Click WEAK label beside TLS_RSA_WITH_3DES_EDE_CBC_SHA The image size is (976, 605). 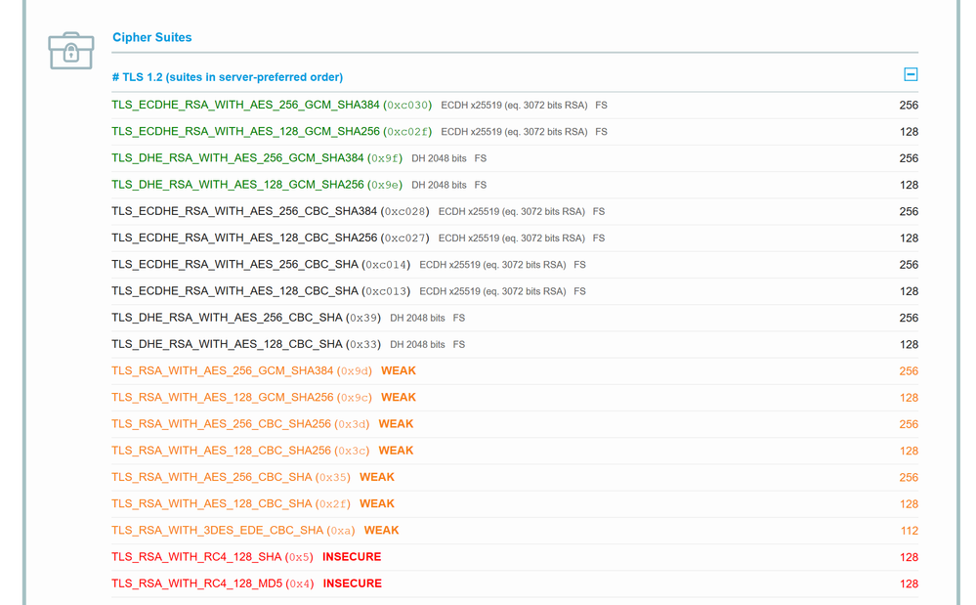point(381,531)
